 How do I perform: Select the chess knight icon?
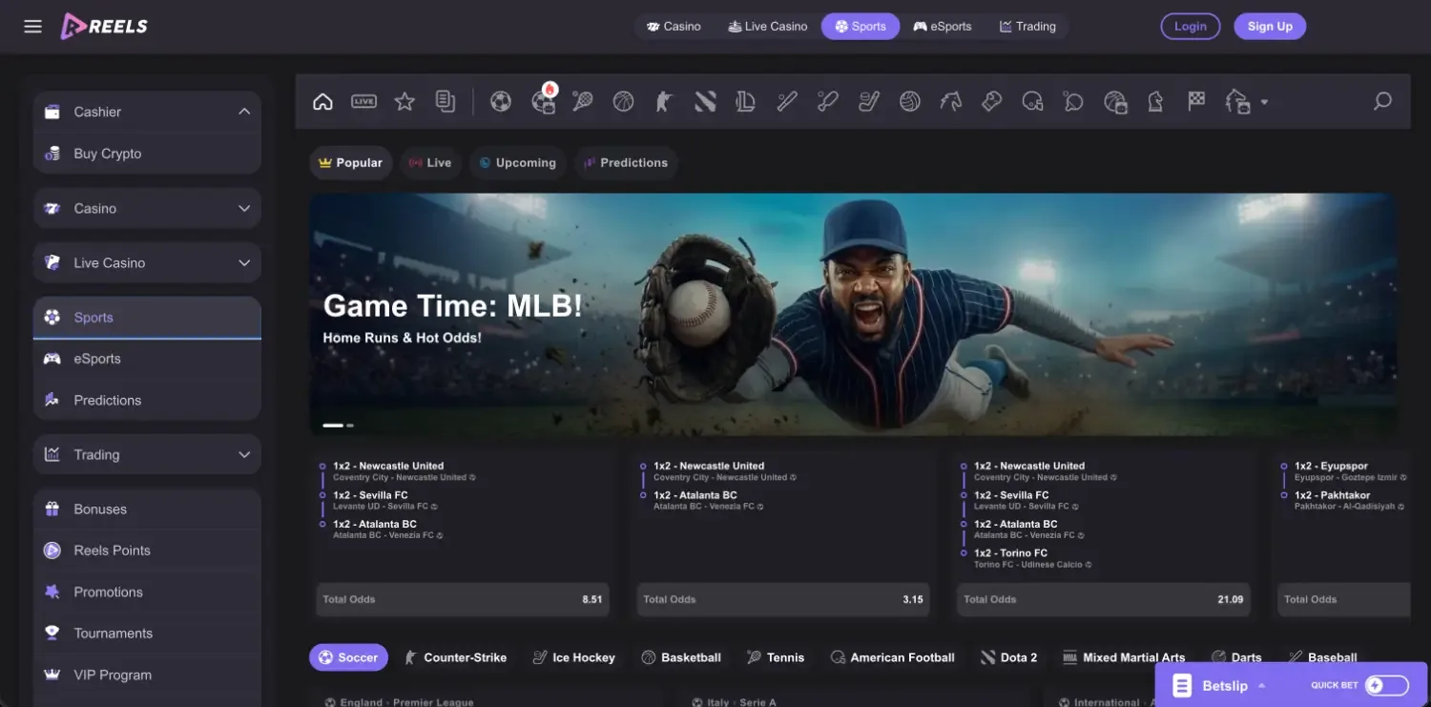1155,101
